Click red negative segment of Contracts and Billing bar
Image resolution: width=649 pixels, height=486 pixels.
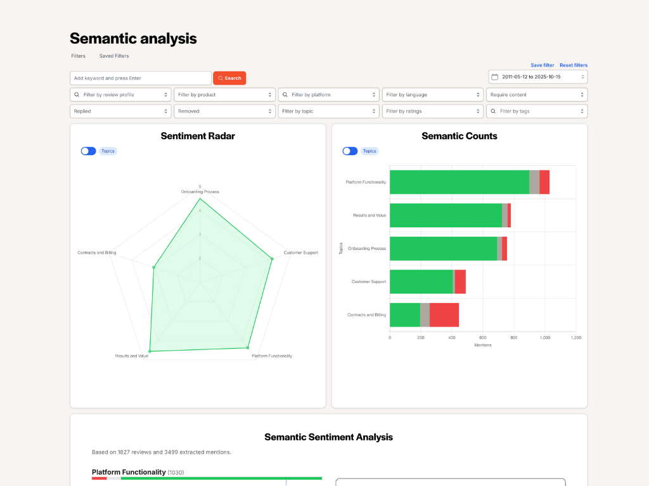coord(444,315)
